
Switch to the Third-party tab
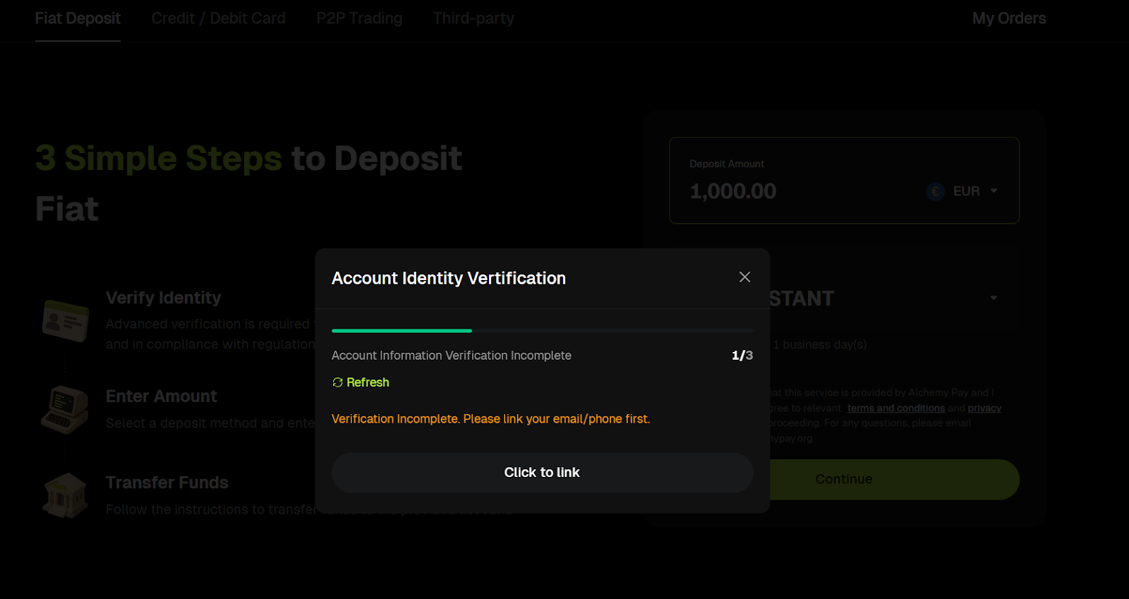coord(473,18)
